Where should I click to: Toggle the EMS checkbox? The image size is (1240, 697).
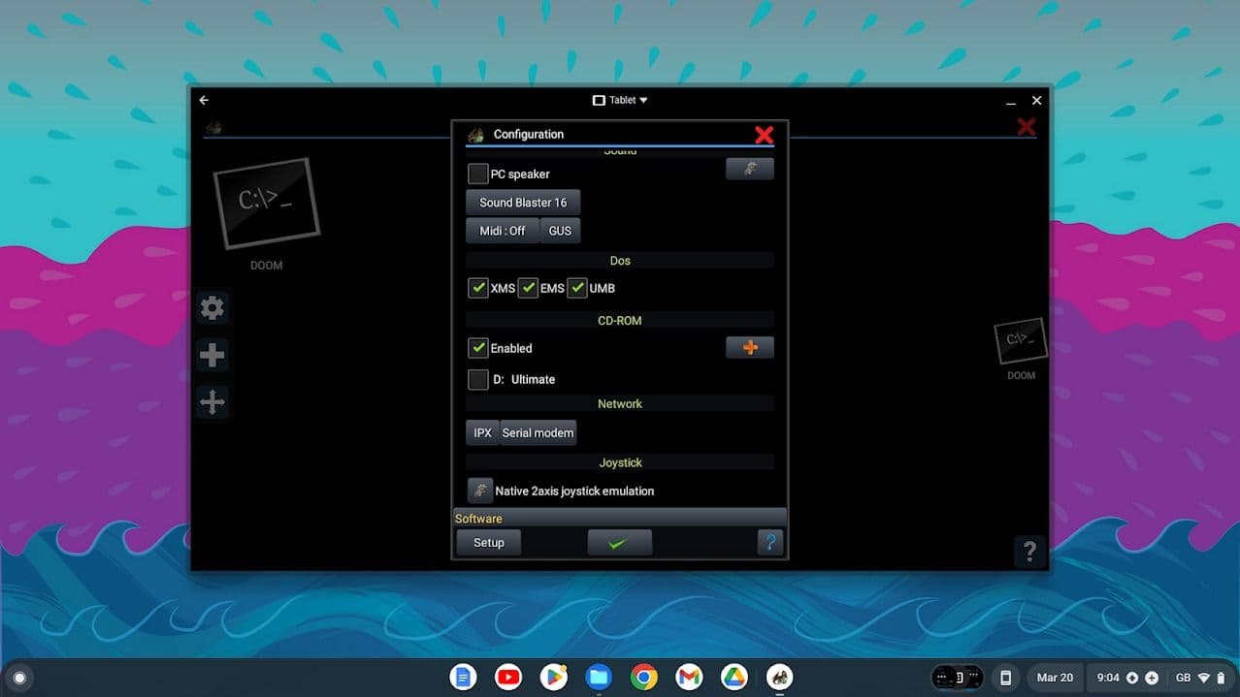528,288
